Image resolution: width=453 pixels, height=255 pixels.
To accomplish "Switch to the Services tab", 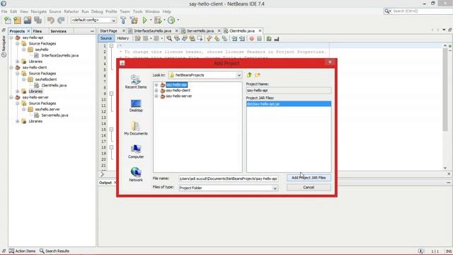I will pos(58,31).
